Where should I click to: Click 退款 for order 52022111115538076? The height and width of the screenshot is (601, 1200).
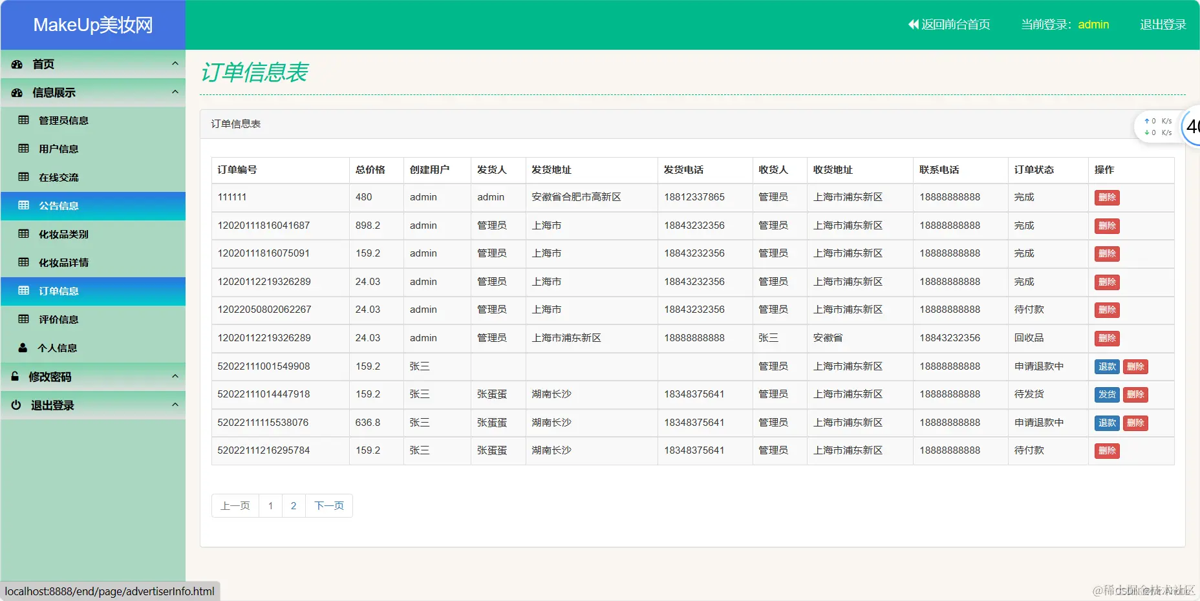(1107, 423)
